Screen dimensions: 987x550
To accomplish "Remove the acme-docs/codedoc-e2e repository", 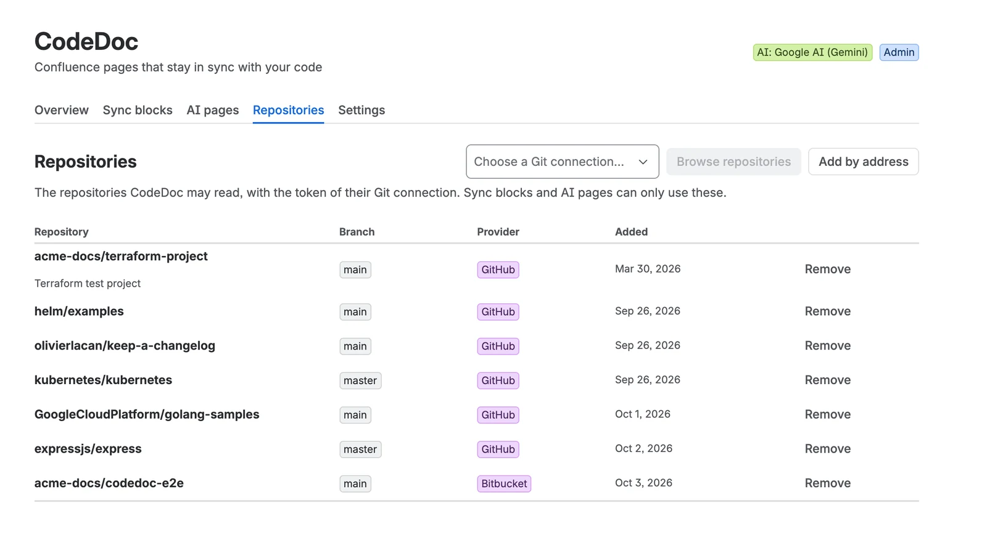I will tap(828, 483).
